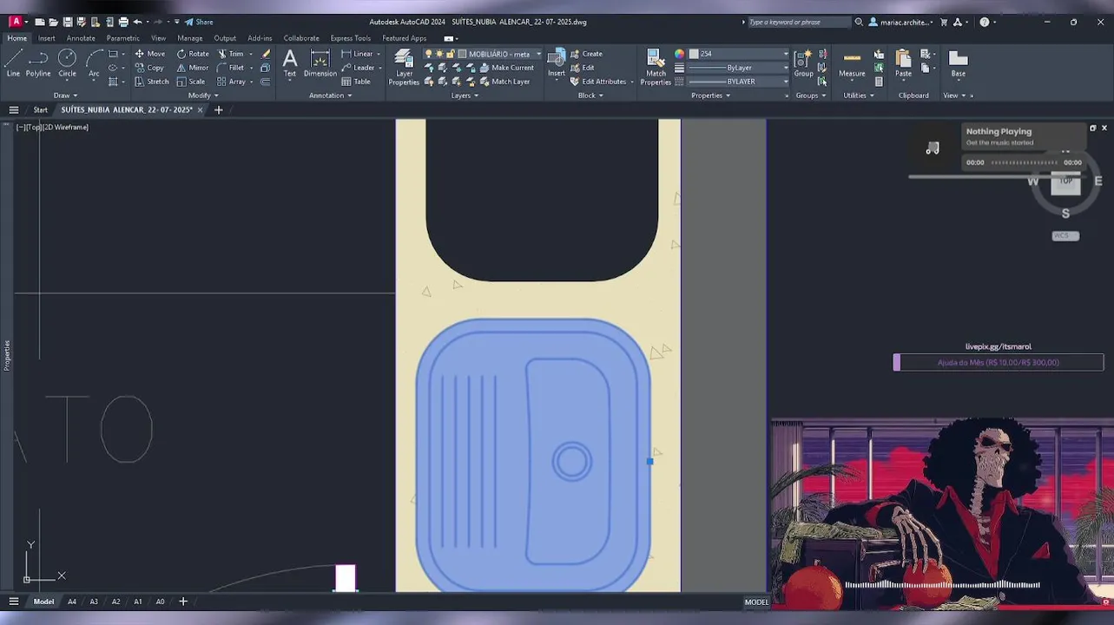
Task: Open the object color 254 dropdown
Action: click(739, 54)
